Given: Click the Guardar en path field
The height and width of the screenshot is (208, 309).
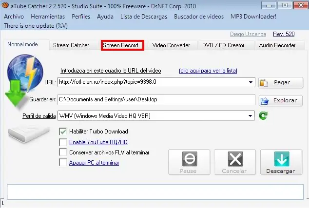Looking at the screenshot, I should [x=156, y=100].
